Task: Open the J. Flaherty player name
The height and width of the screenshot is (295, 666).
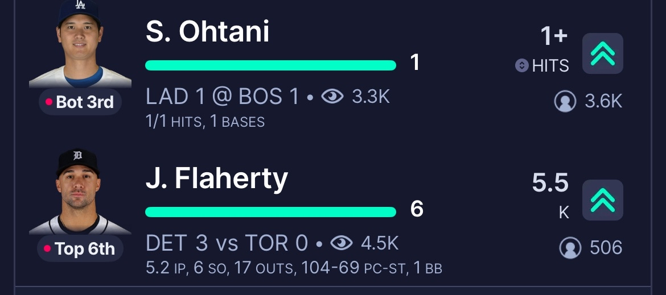Action: 217,179
